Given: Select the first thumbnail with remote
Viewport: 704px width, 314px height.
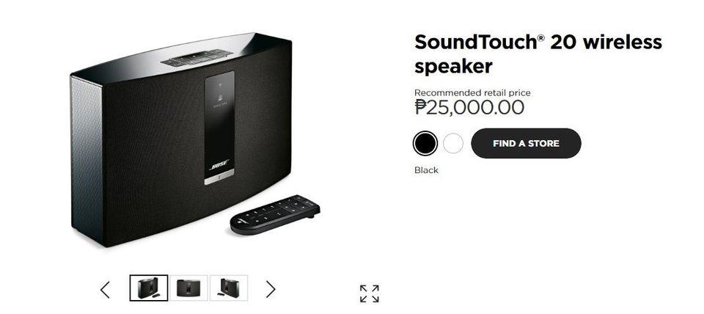Looking at the screenshot, I should (149, 288).
